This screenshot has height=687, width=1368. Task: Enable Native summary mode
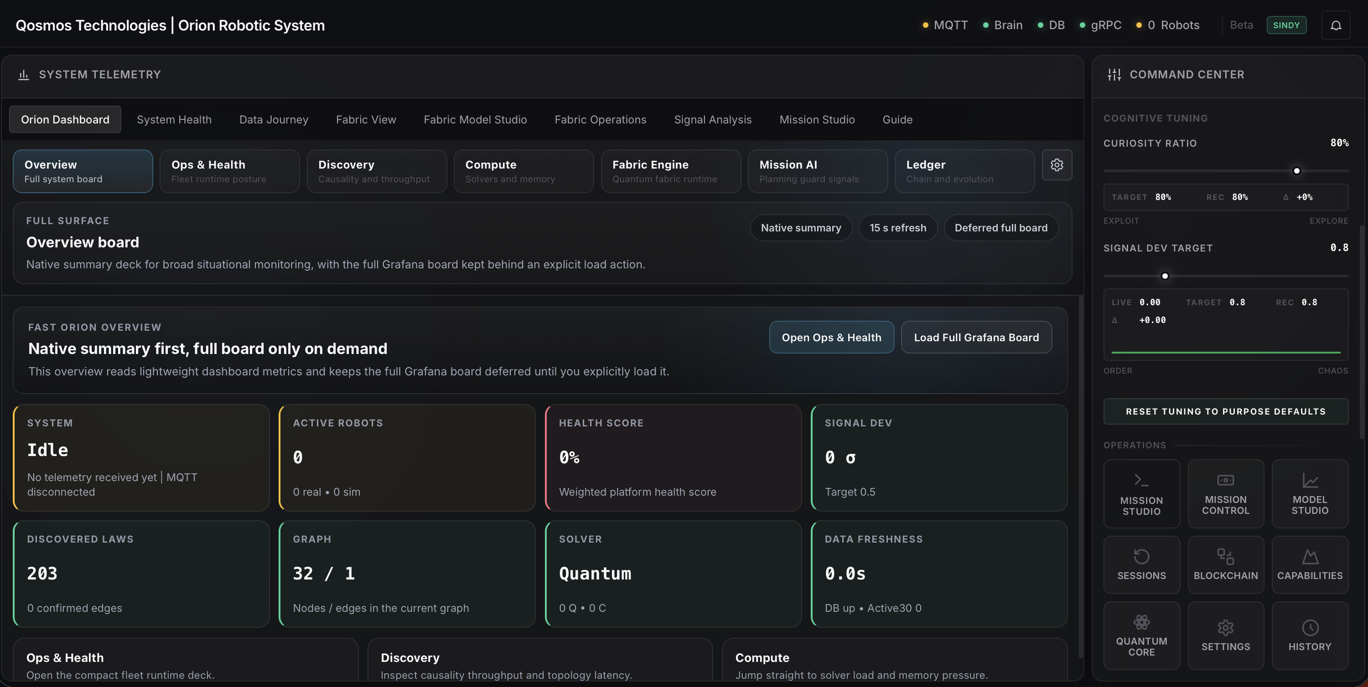click(801, 227)
